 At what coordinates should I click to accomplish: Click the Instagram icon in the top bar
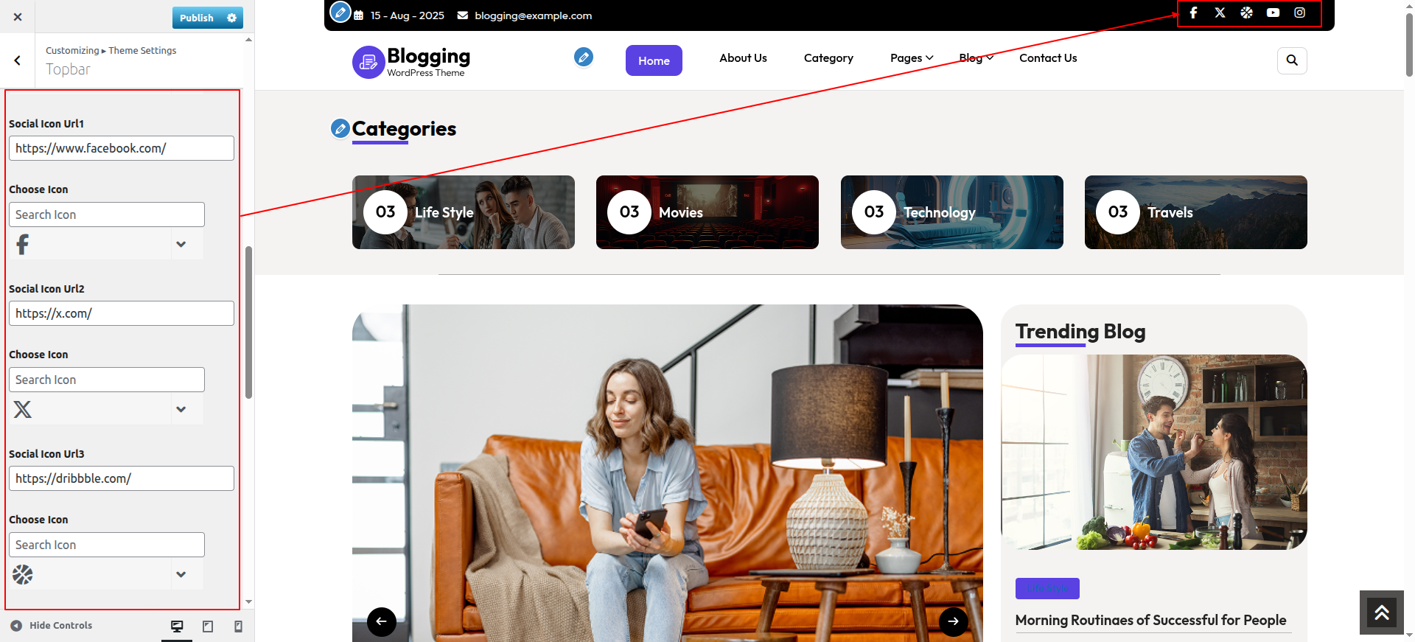point(1299,13)
